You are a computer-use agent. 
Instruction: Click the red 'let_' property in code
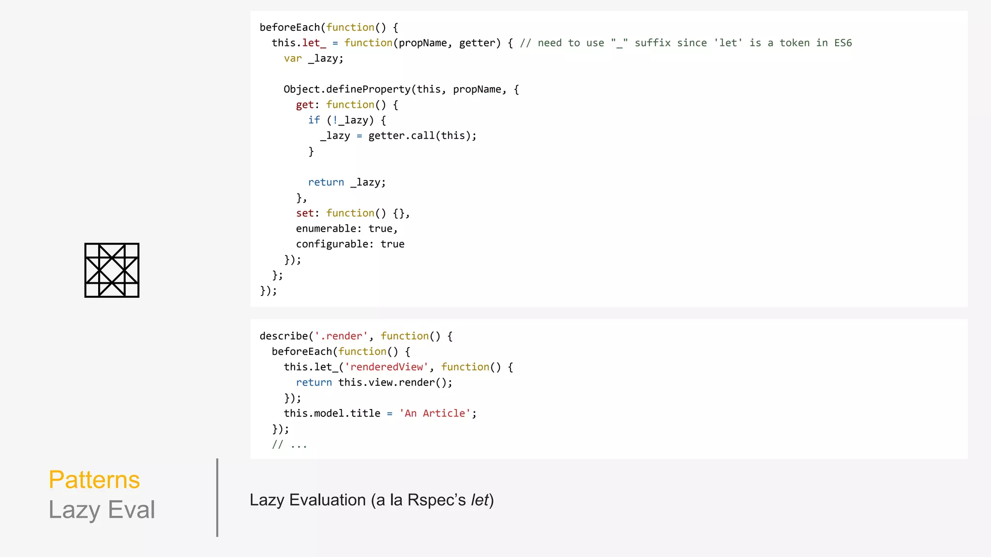(x=314, y=43)
